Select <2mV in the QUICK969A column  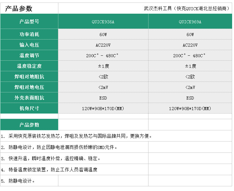click(x=190, y=87)
